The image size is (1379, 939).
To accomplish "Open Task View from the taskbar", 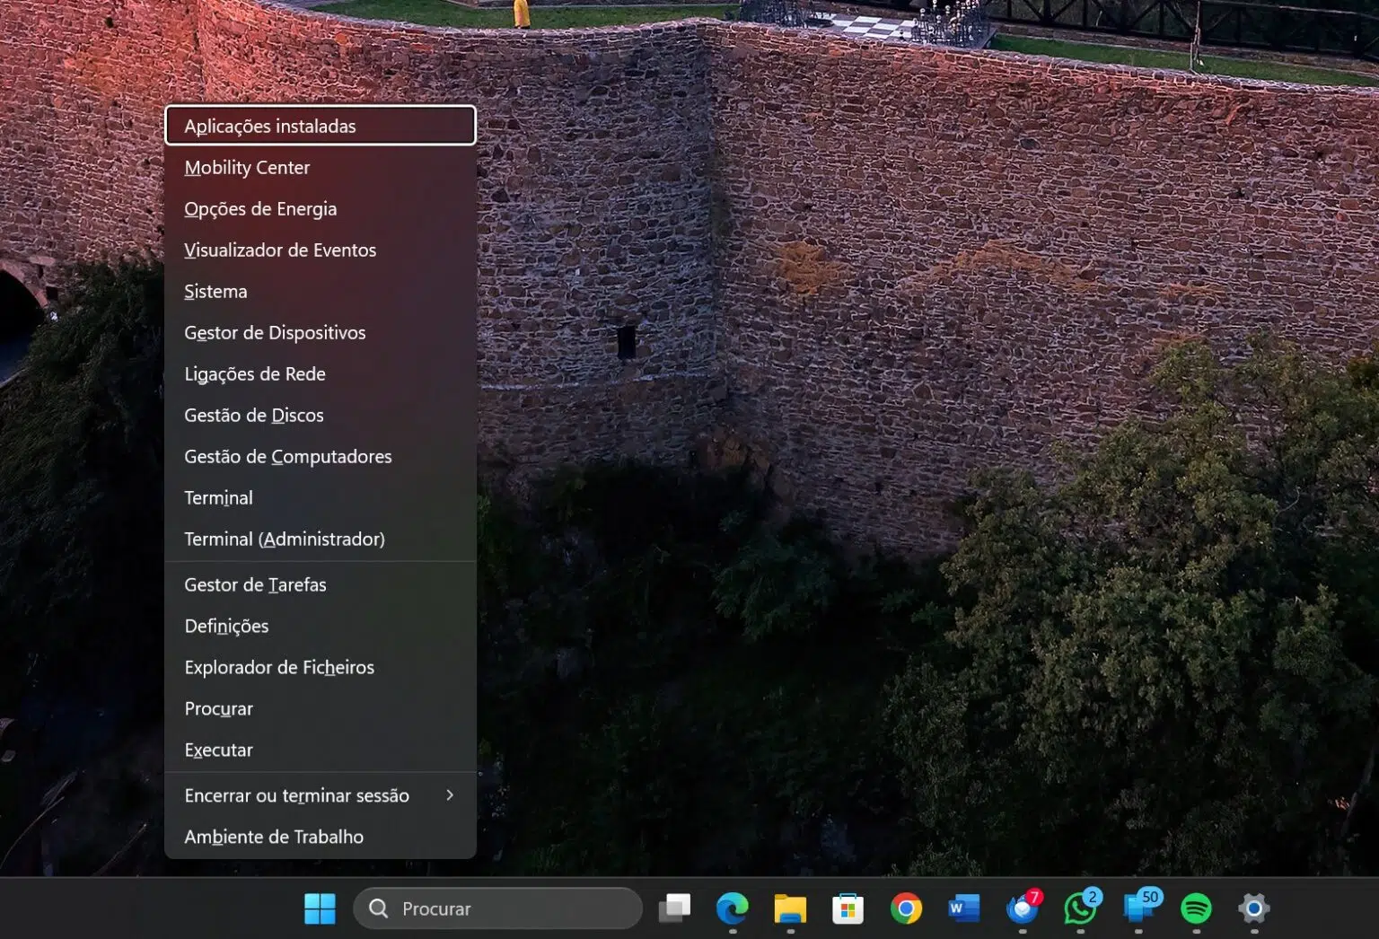I will [674, 908].
